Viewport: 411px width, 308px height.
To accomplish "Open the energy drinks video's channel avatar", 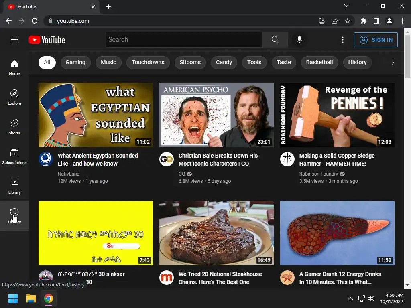I will tap(287, 278).
